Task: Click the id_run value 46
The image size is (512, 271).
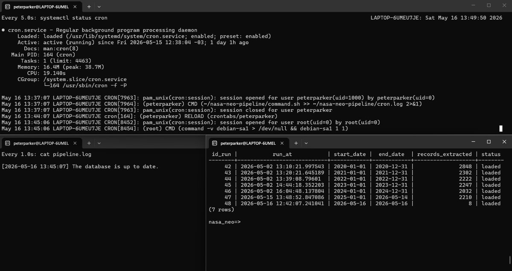Action: [228, 191]
